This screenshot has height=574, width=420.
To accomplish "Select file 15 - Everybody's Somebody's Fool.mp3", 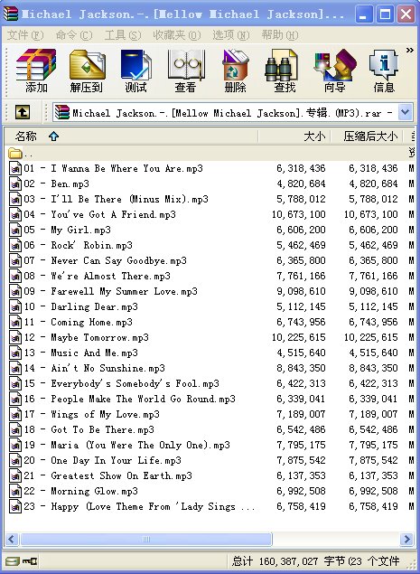I will 121,383.
